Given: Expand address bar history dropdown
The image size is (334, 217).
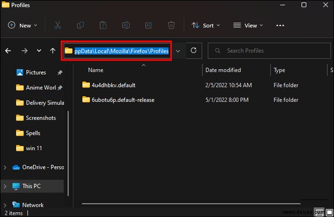Looking at the screenshot, I should [178, 51].
